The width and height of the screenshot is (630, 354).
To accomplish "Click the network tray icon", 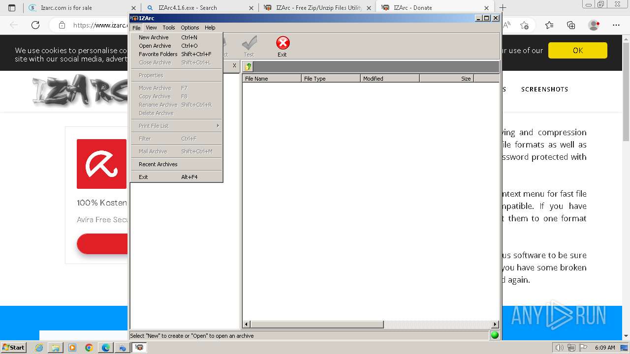I will (571, 348).
